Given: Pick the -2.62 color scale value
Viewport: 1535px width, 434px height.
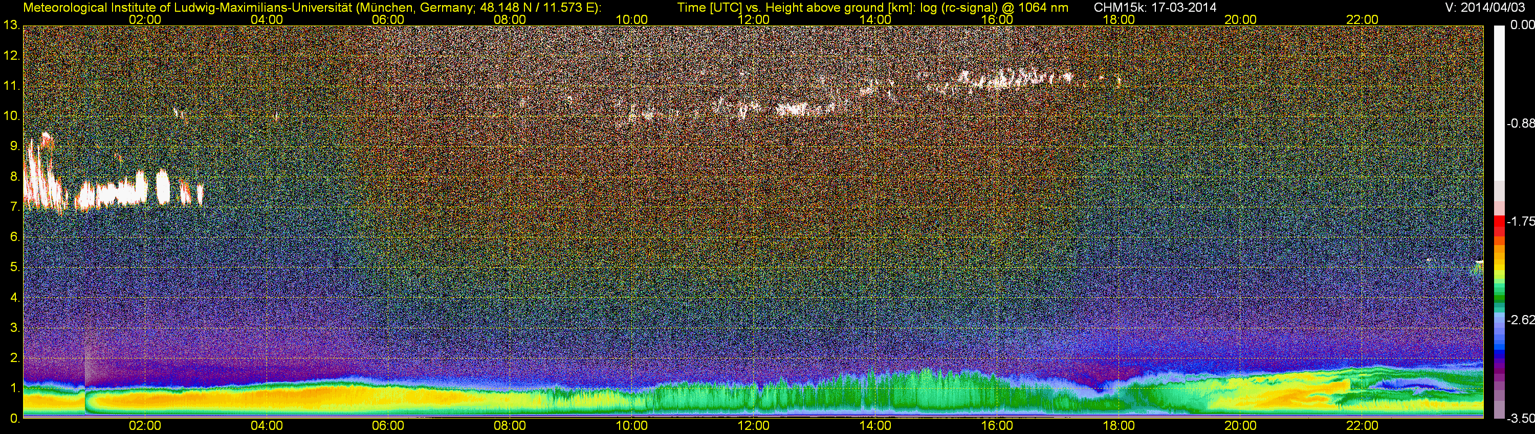Looking at the screenshot, I should coord(1520,321).
